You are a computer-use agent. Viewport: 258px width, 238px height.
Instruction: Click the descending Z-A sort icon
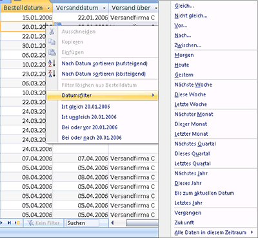pos(52,74)
